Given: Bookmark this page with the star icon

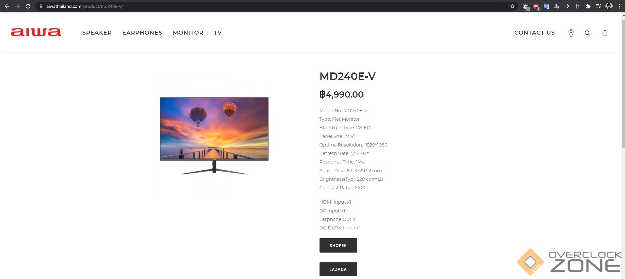Looking at the screenshot, I should [512, 6].
